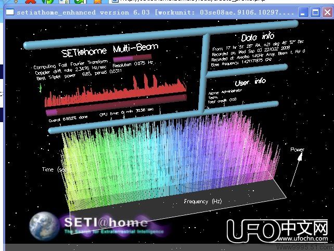Screen dimensions: 334x251
Task: Click the Frequency (Hz) axis label
Action: tap(203, 201)
